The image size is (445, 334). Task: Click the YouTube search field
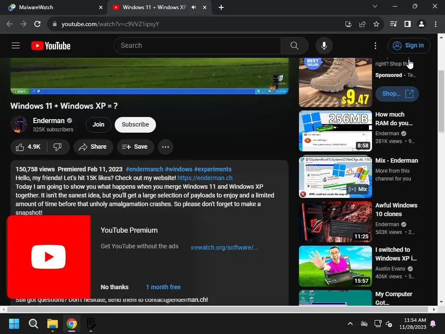[197, 45]
